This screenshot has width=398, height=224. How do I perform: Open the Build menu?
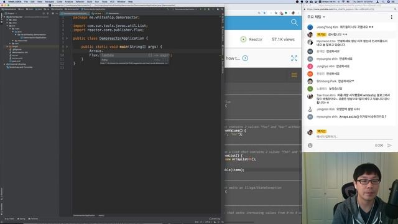pyautogui.click(x=90, y=2)
